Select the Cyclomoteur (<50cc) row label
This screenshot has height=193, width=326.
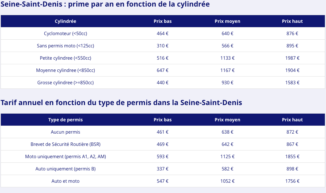(65, 34)
